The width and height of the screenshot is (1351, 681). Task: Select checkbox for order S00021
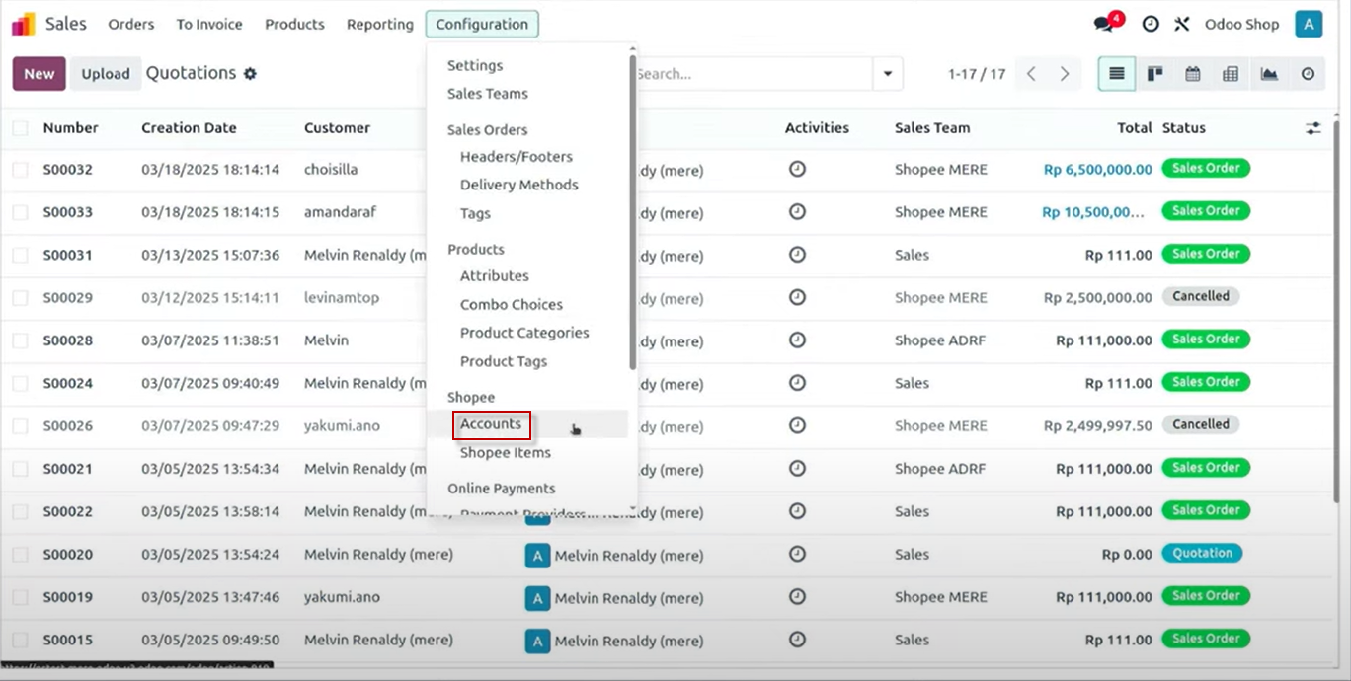click(20, 469)
